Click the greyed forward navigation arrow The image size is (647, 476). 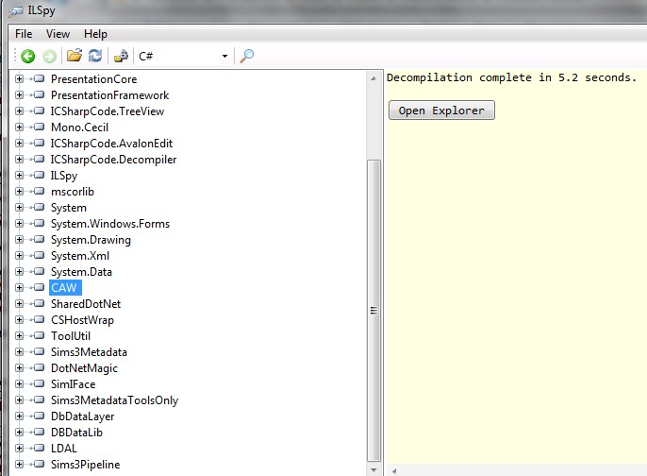pyautogui.click(x=49, y=56)
